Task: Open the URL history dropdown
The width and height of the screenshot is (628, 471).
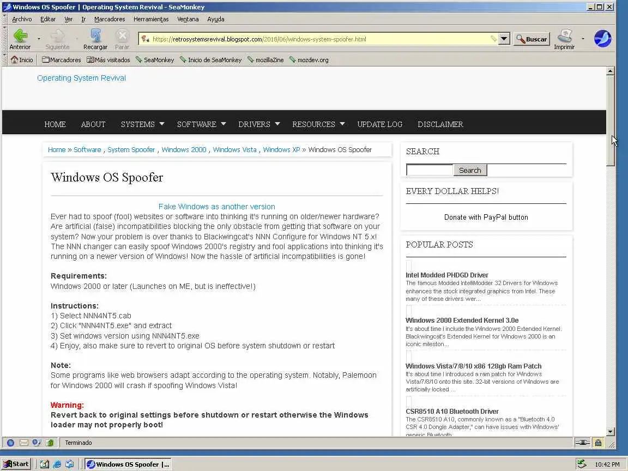Action: (504, 39)
